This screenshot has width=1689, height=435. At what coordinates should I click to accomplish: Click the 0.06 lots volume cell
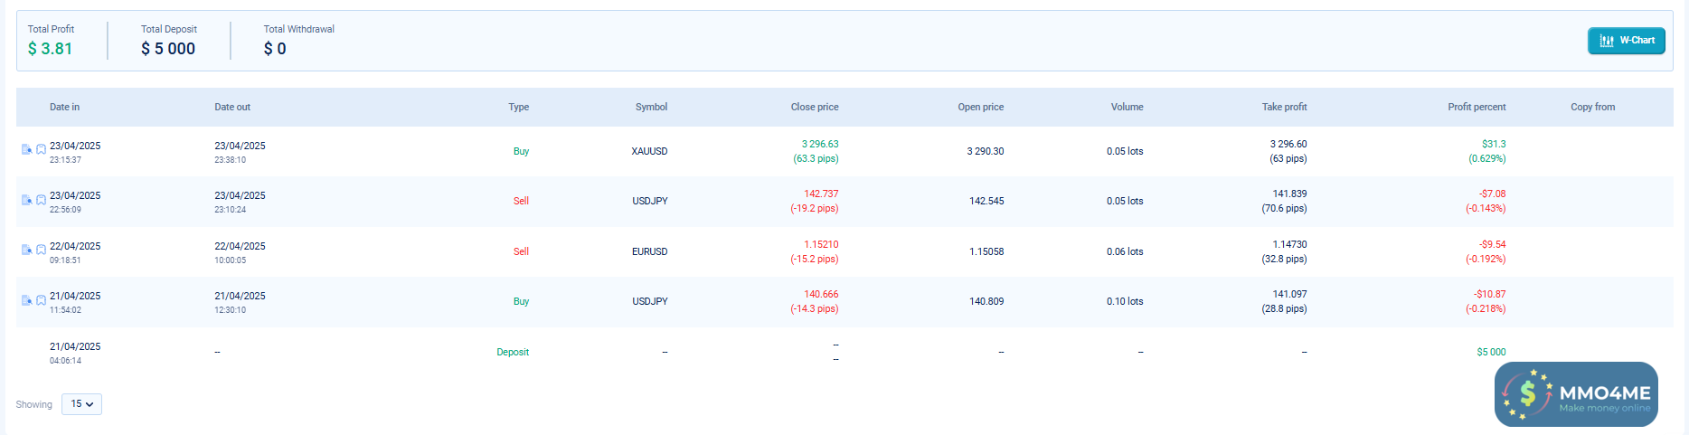pos(1125,251)
